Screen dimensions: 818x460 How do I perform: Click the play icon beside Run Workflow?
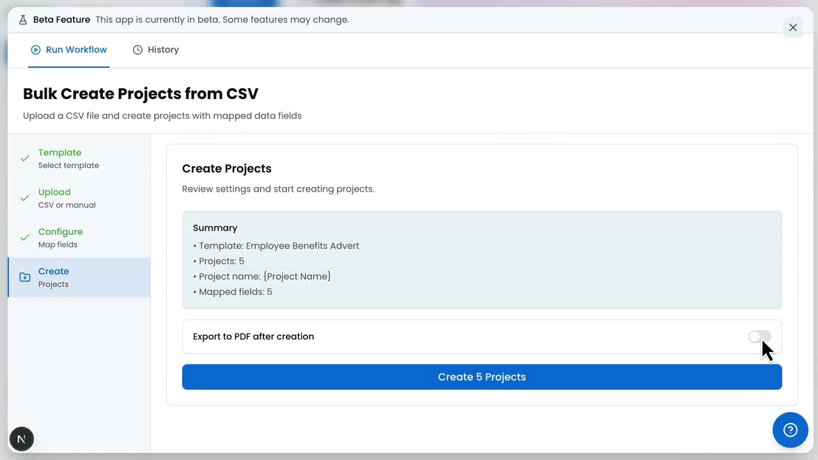(36, 50)
